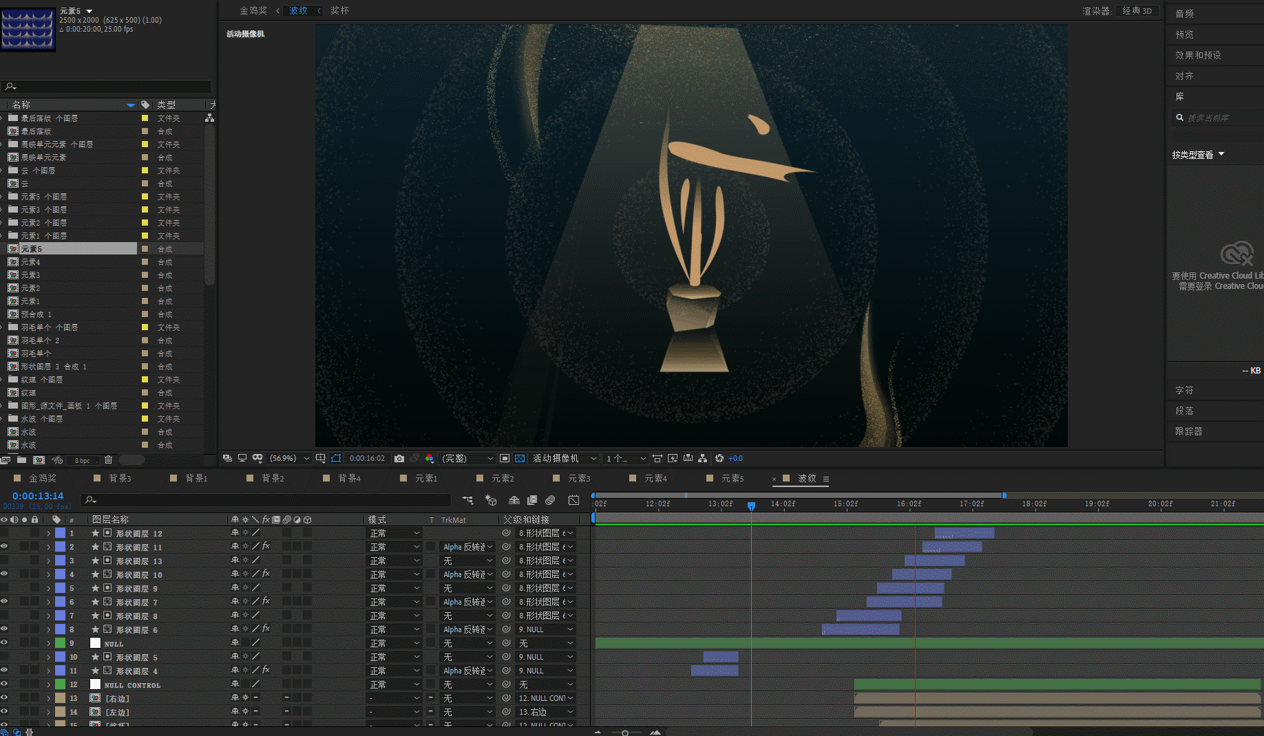Show layer 1 形状图层 12 video switch

[x=4, y=533]
